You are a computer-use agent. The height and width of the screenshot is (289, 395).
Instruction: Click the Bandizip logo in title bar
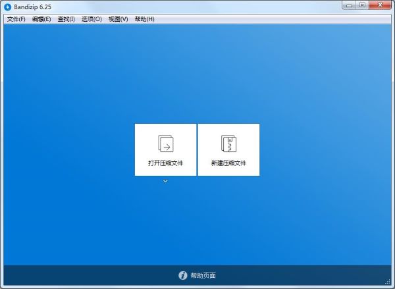7,7
